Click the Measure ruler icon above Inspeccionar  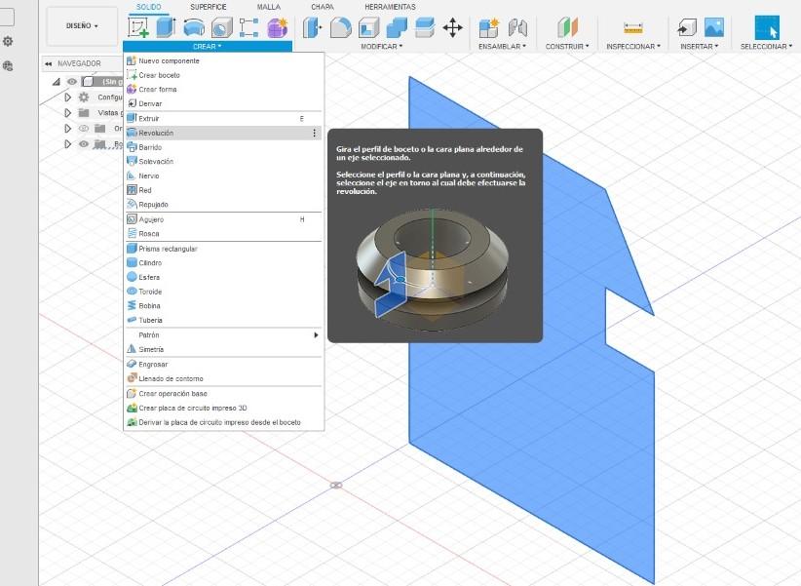[x=633, y=27]
